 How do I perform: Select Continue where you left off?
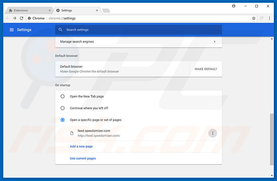click(62, 108)
